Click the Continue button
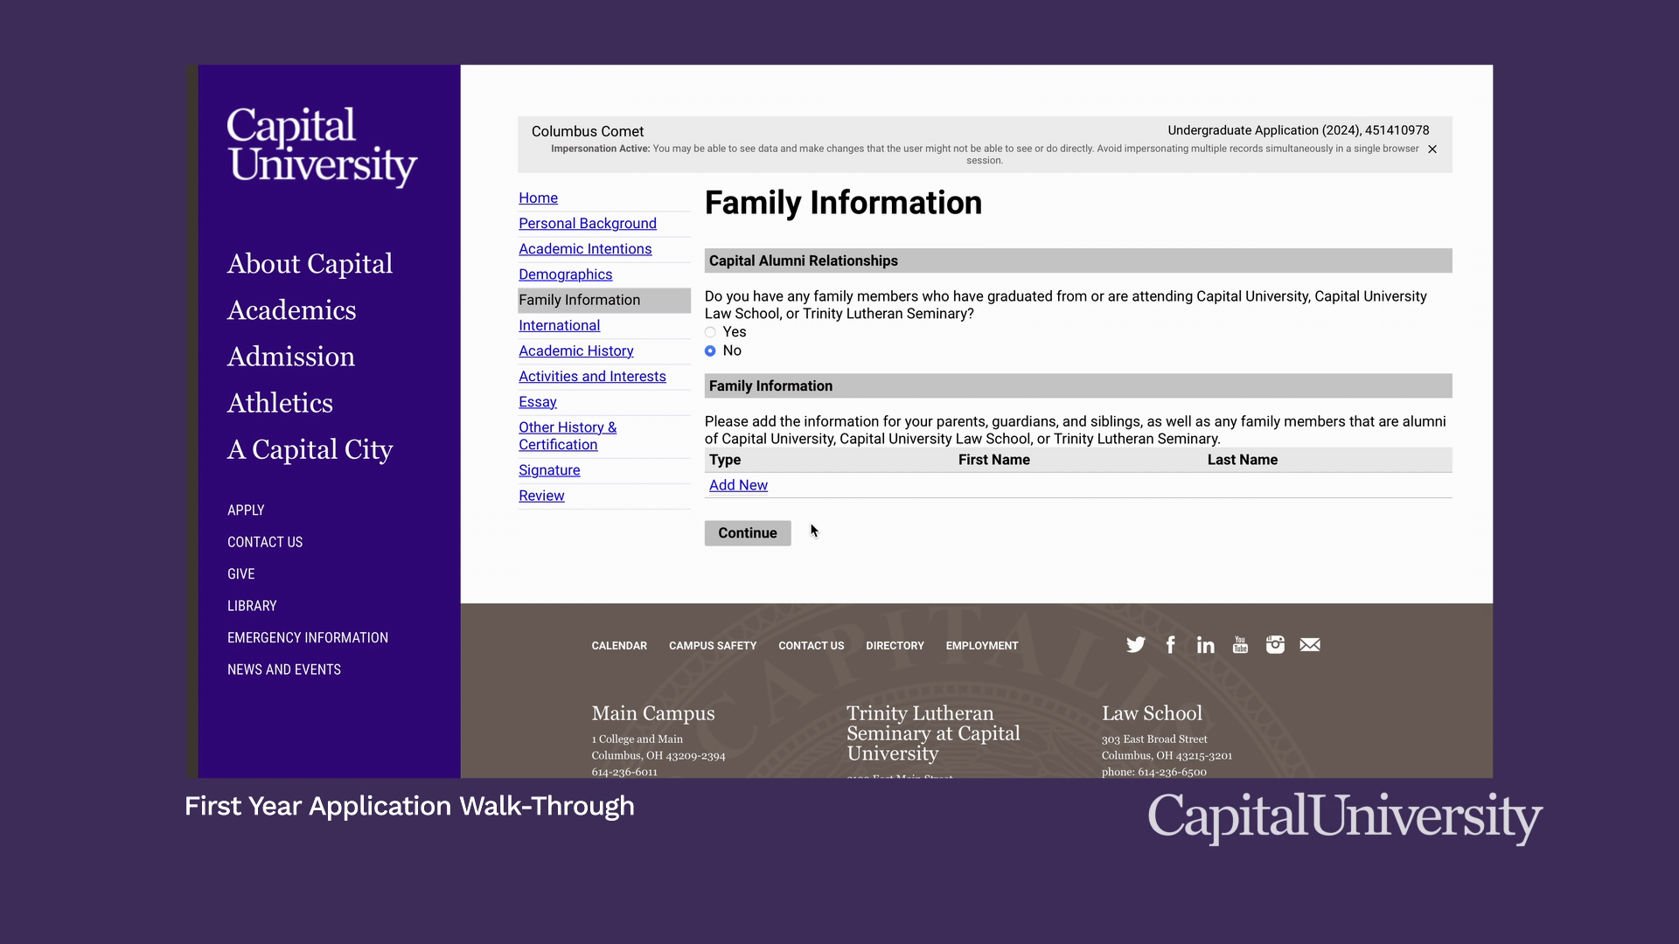Viewport: 1679px width, 944px height. (x=748, y=533)
